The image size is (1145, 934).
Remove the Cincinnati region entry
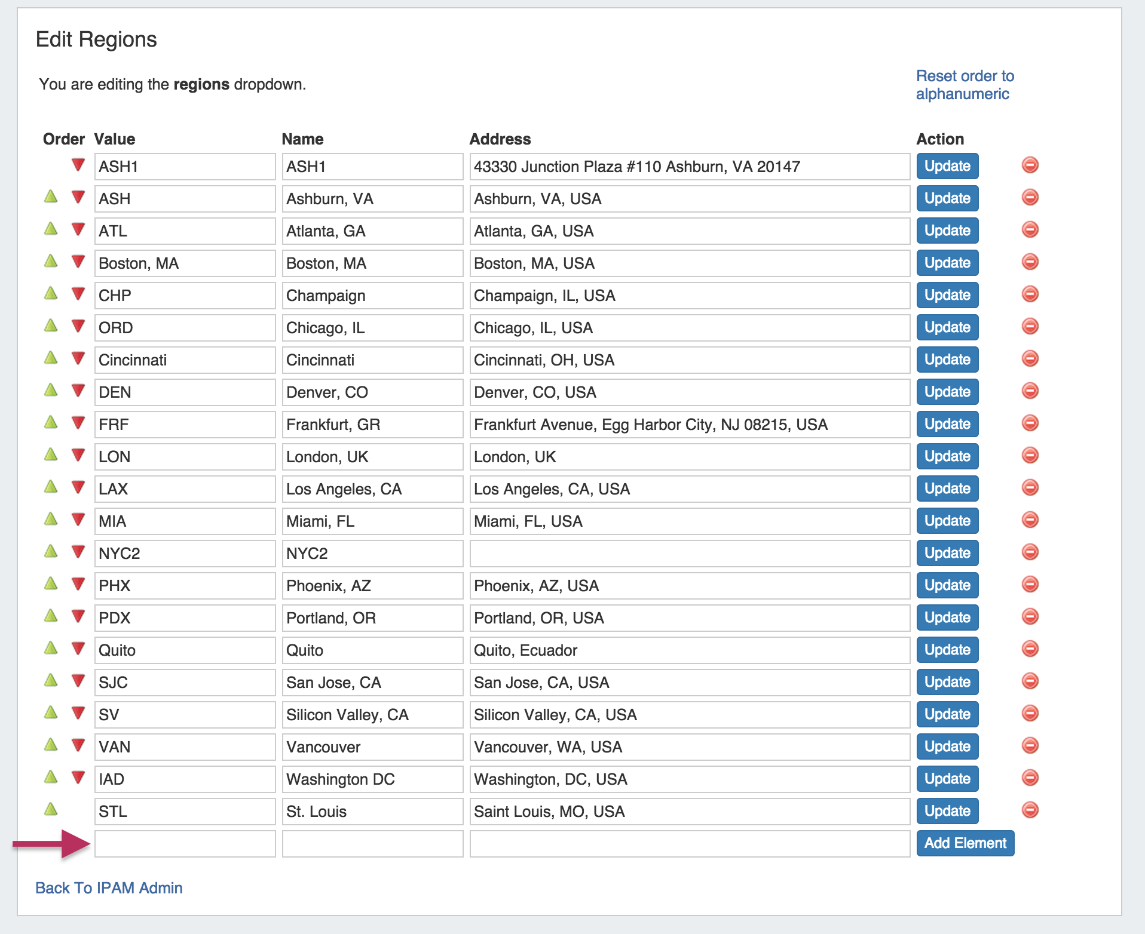1030,359
